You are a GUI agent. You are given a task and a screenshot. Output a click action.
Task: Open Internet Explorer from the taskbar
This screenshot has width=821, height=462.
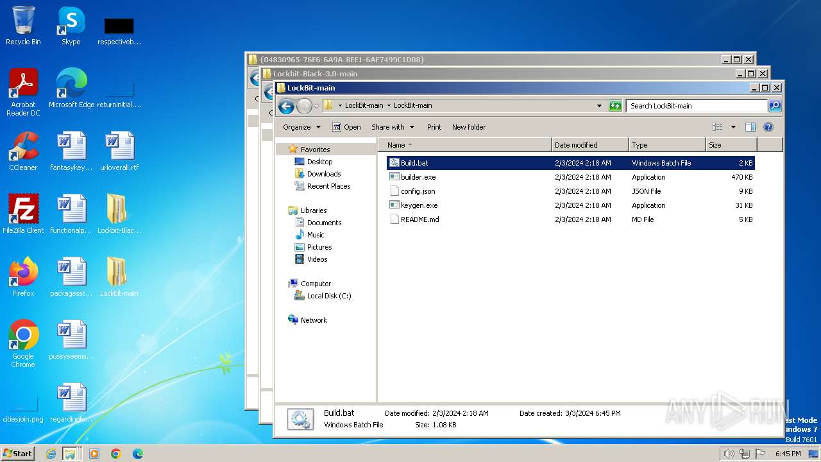tap(51, 454)
